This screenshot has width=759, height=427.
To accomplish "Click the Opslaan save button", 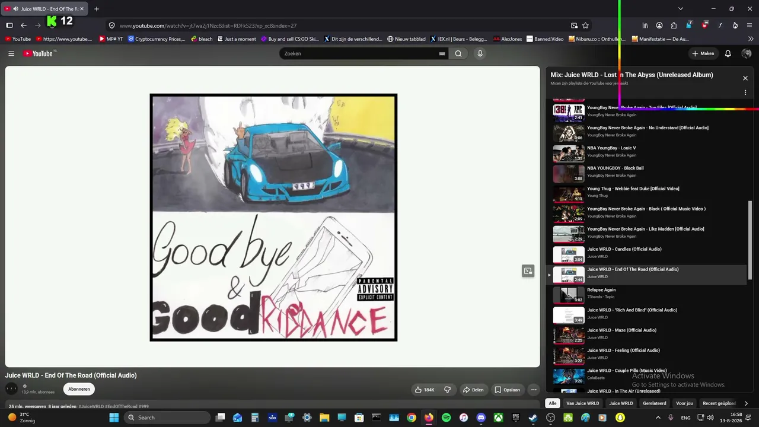I will [508, 390].
